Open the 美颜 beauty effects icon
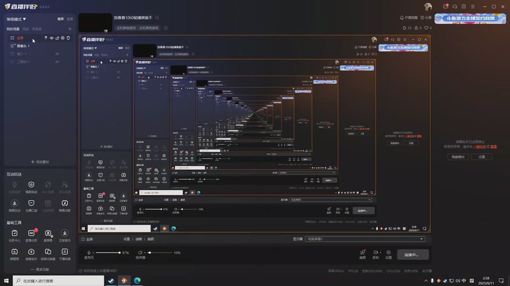This screenshot has width=510, height=286. 362,254
